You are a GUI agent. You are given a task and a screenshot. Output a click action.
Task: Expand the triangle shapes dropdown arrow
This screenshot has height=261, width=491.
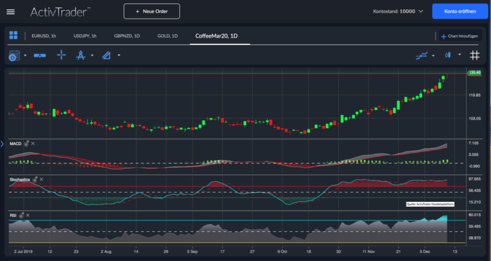tap(119, 55)
